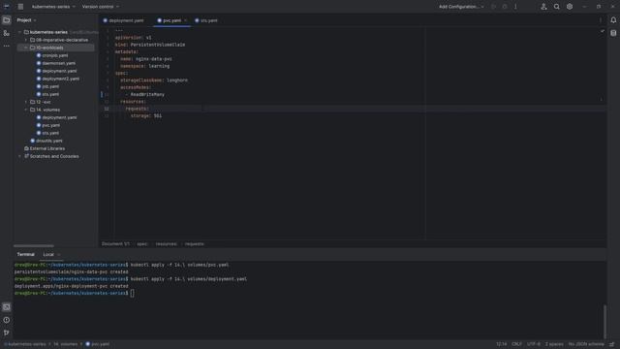Open the Project view options dropdown
620x349 pixels.
click(35, 20)
